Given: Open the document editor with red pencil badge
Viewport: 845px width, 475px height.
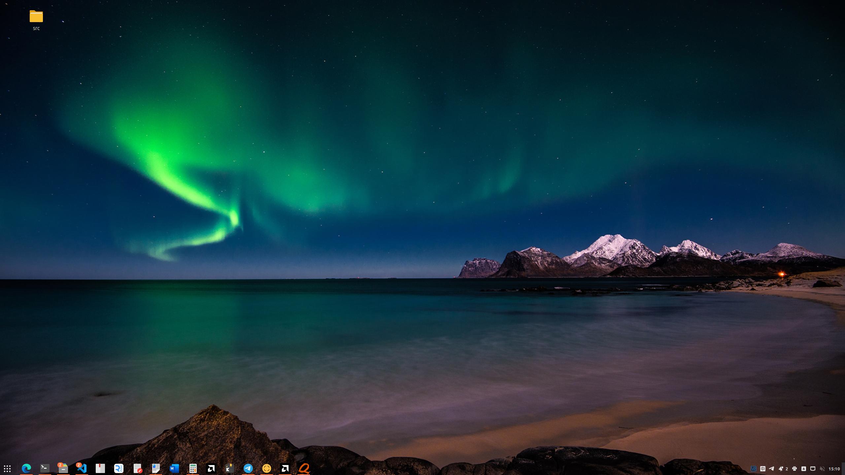Looking at the screenshot, I should (137, 468).
